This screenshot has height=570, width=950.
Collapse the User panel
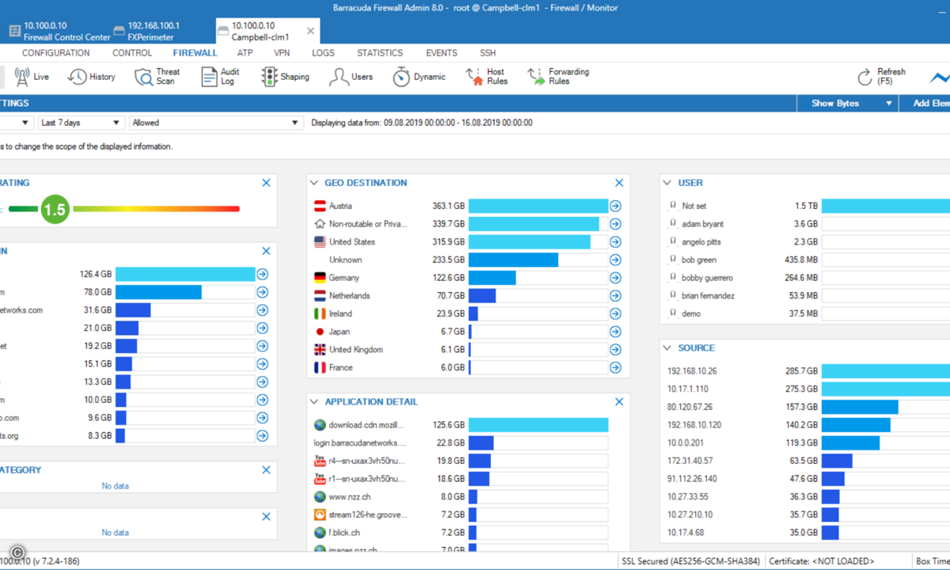click(667, 183)
